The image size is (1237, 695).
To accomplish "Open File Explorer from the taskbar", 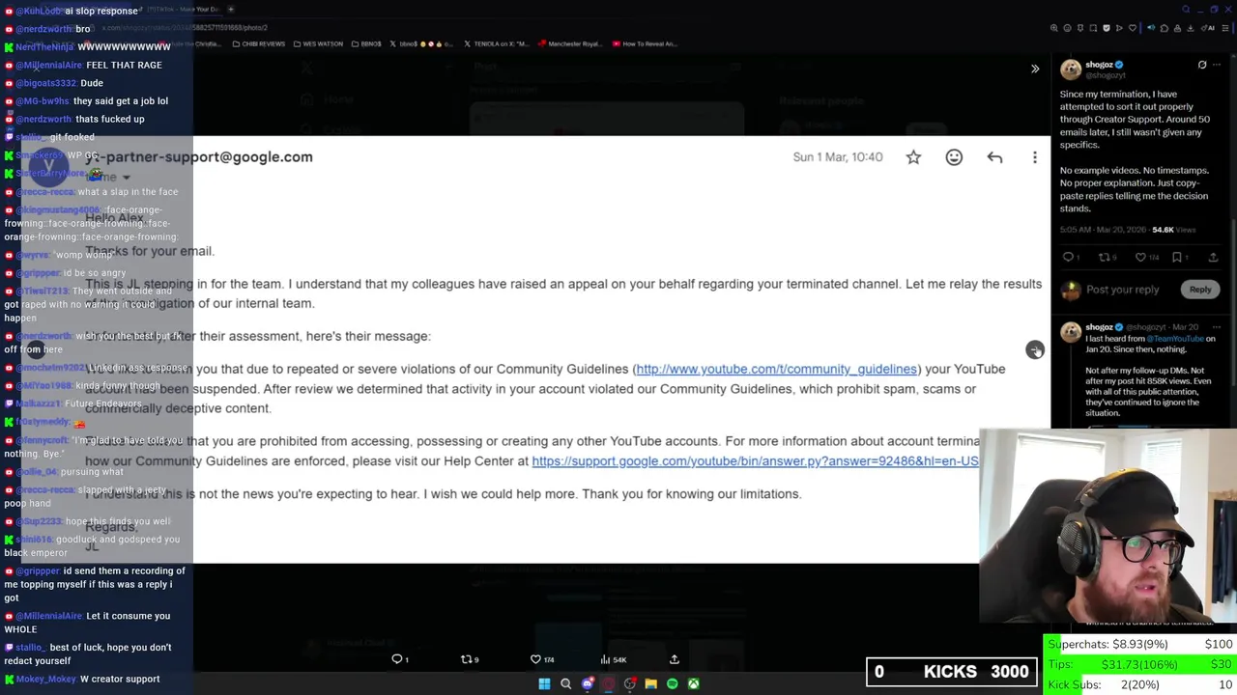I will click(x=650, y=683).
